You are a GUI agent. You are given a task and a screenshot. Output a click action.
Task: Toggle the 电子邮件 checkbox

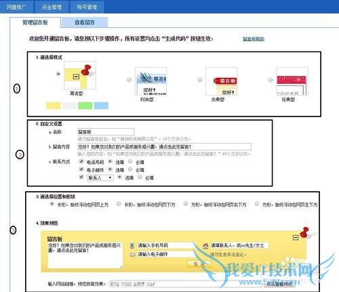pyautogui.click(x=81, y=169)
